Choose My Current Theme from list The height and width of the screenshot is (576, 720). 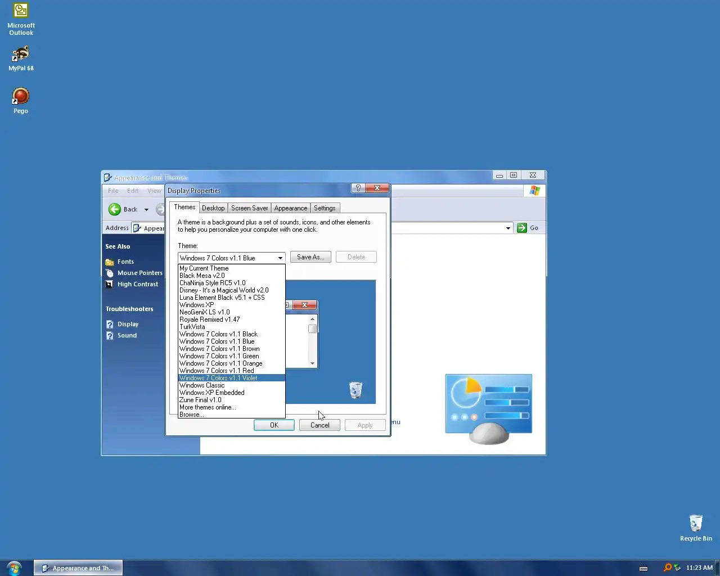(232, 268)
